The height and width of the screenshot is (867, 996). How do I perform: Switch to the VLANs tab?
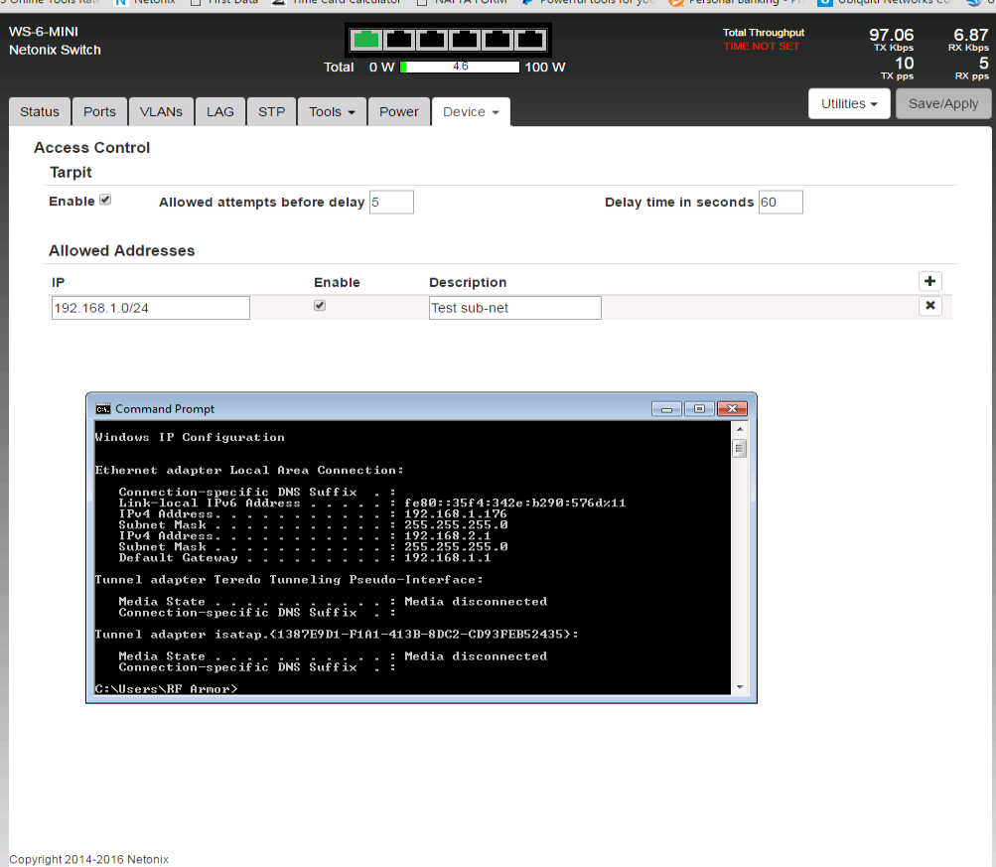161,112
